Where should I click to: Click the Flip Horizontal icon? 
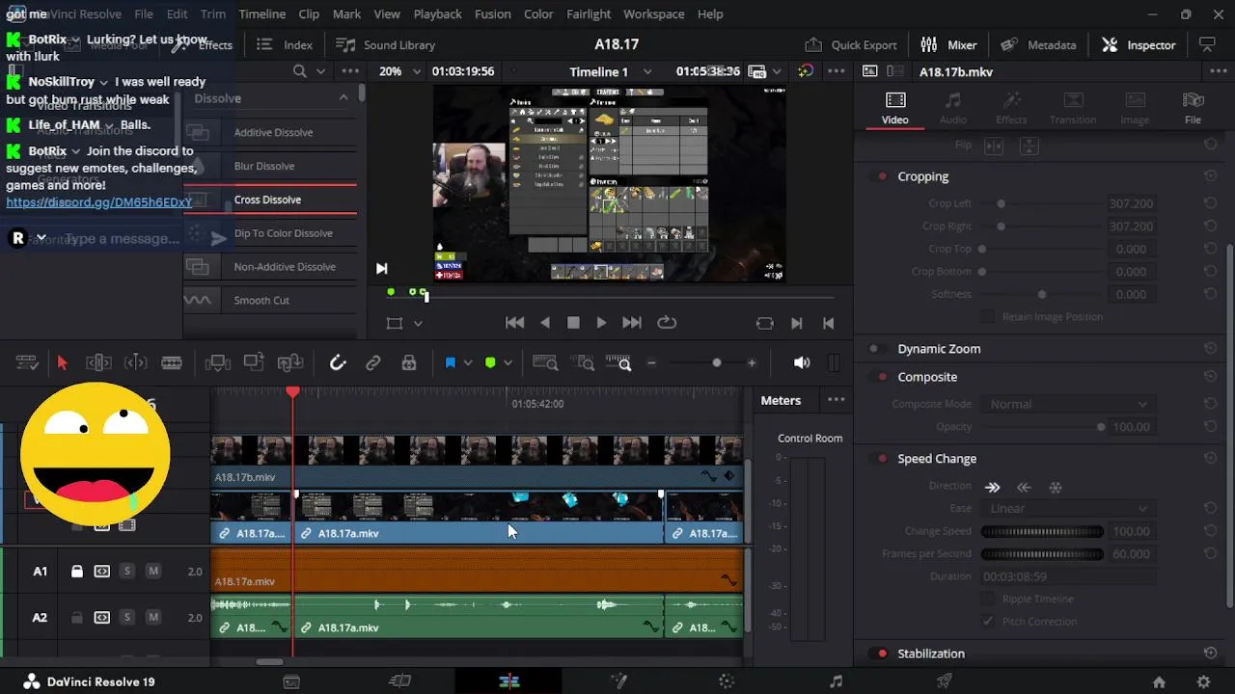[994, 146]
